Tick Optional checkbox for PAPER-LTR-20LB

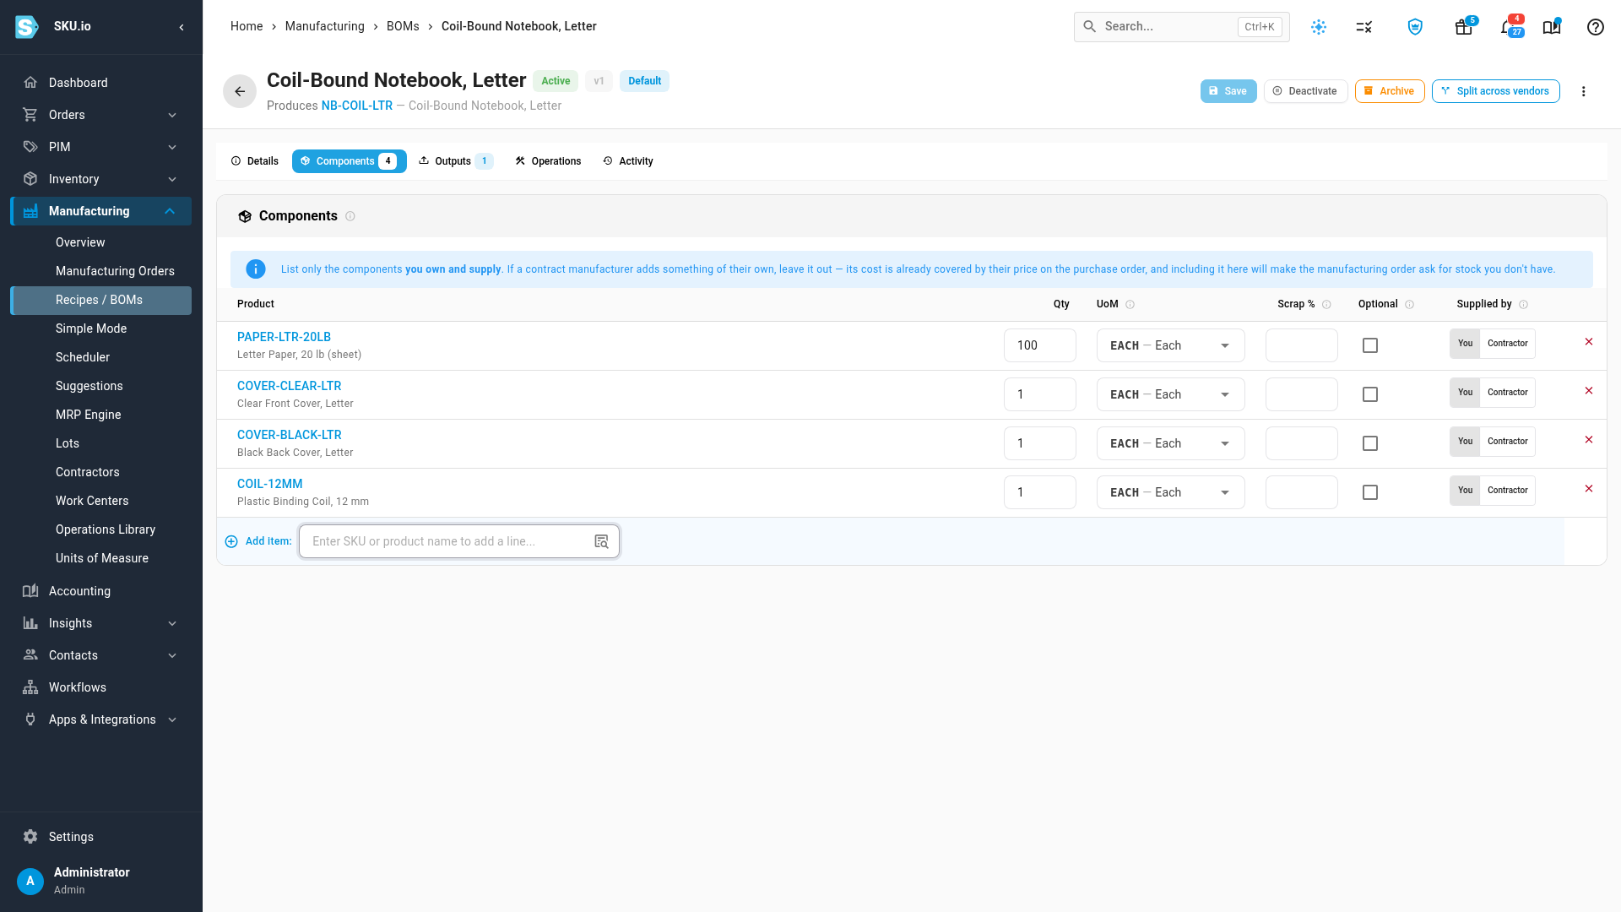[x=1370, y=345]
